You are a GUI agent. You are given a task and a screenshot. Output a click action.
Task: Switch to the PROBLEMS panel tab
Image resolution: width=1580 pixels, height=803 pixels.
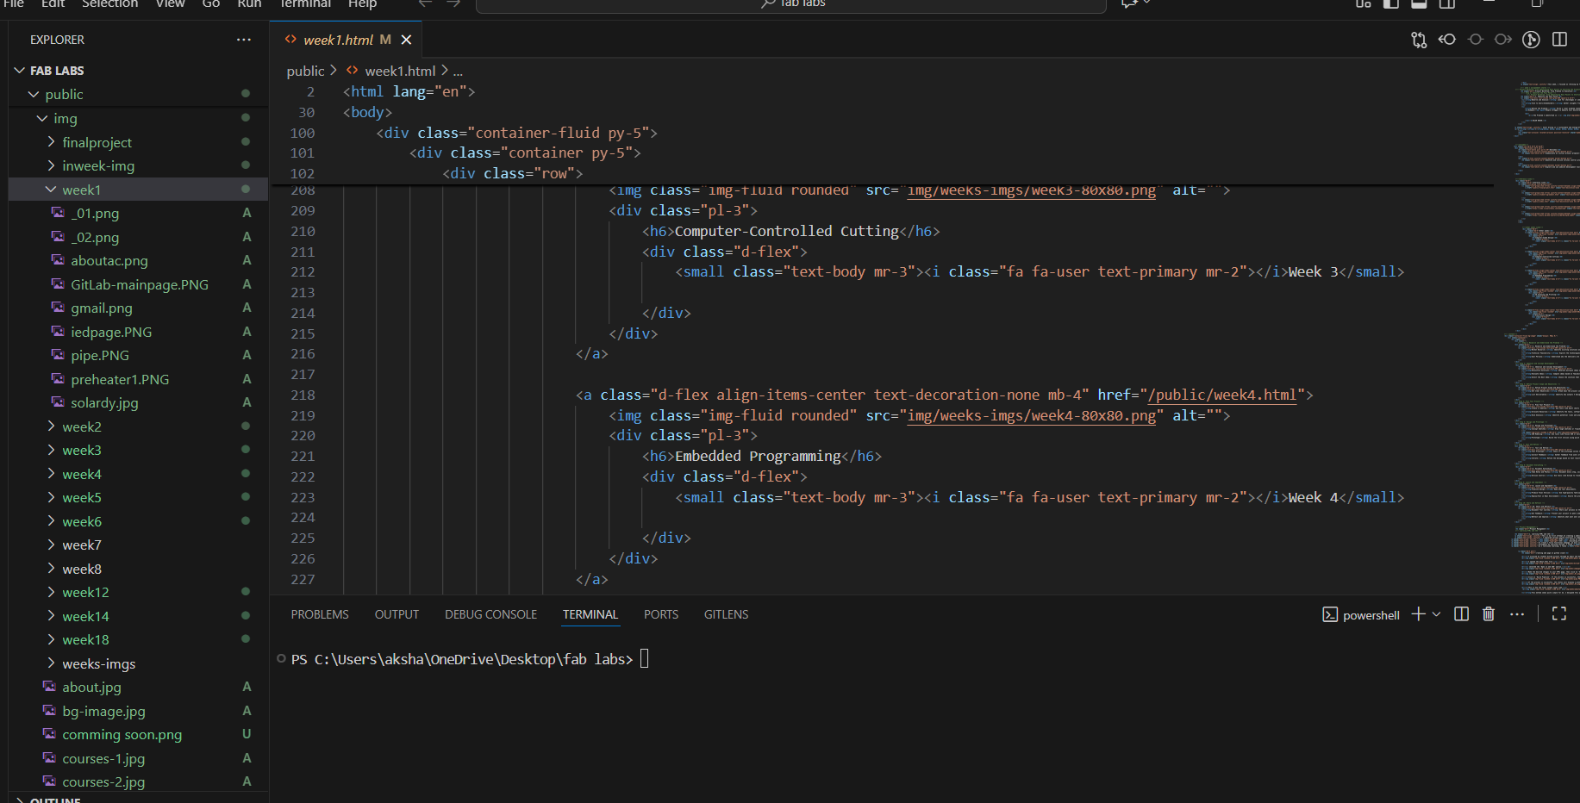(x=320, y=614)
